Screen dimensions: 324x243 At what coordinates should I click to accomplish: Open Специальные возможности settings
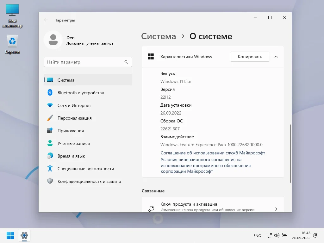click(x=88, y=168)
